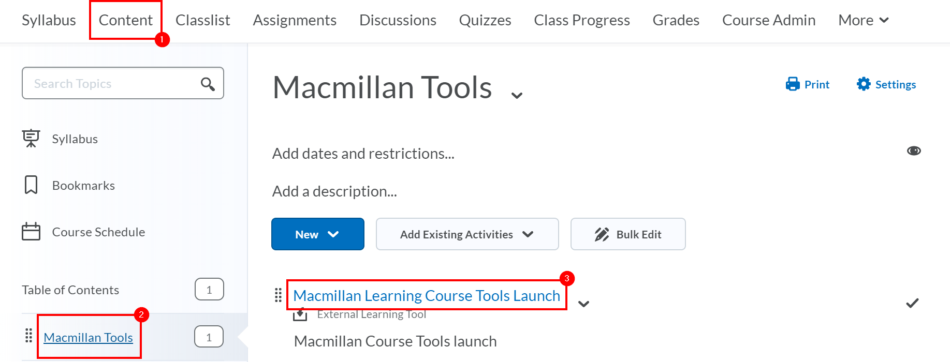950x362 pixels.
Task: Click Add dates and restrictions
Action: click(363, 153)
